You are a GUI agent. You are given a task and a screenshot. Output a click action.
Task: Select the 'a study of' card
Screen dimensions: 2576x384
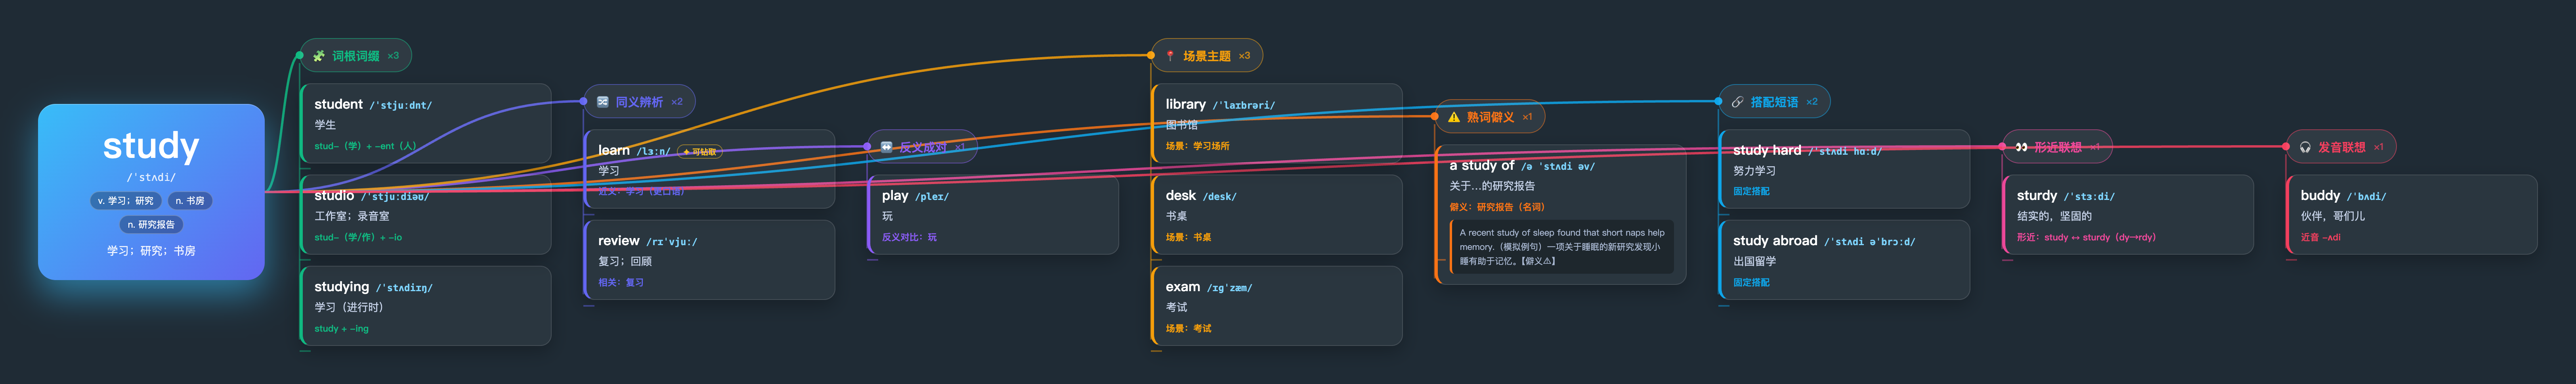tap(1561, 215)
